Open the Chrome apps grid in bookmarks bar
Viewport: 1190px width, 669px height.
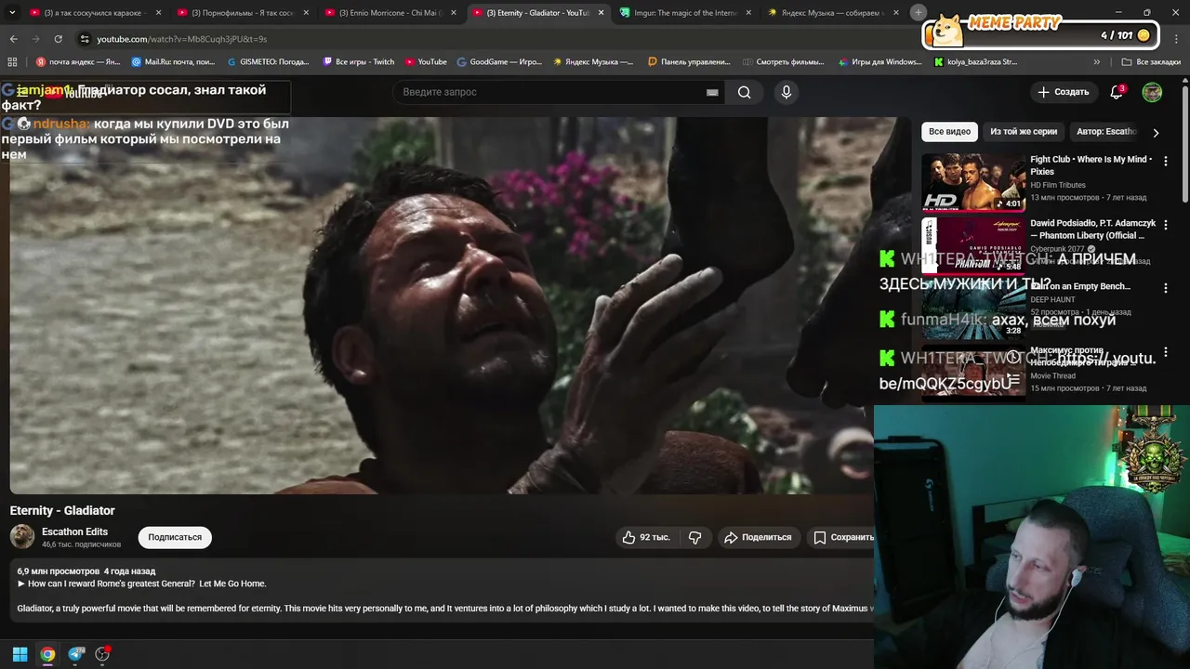coord(12,62)
